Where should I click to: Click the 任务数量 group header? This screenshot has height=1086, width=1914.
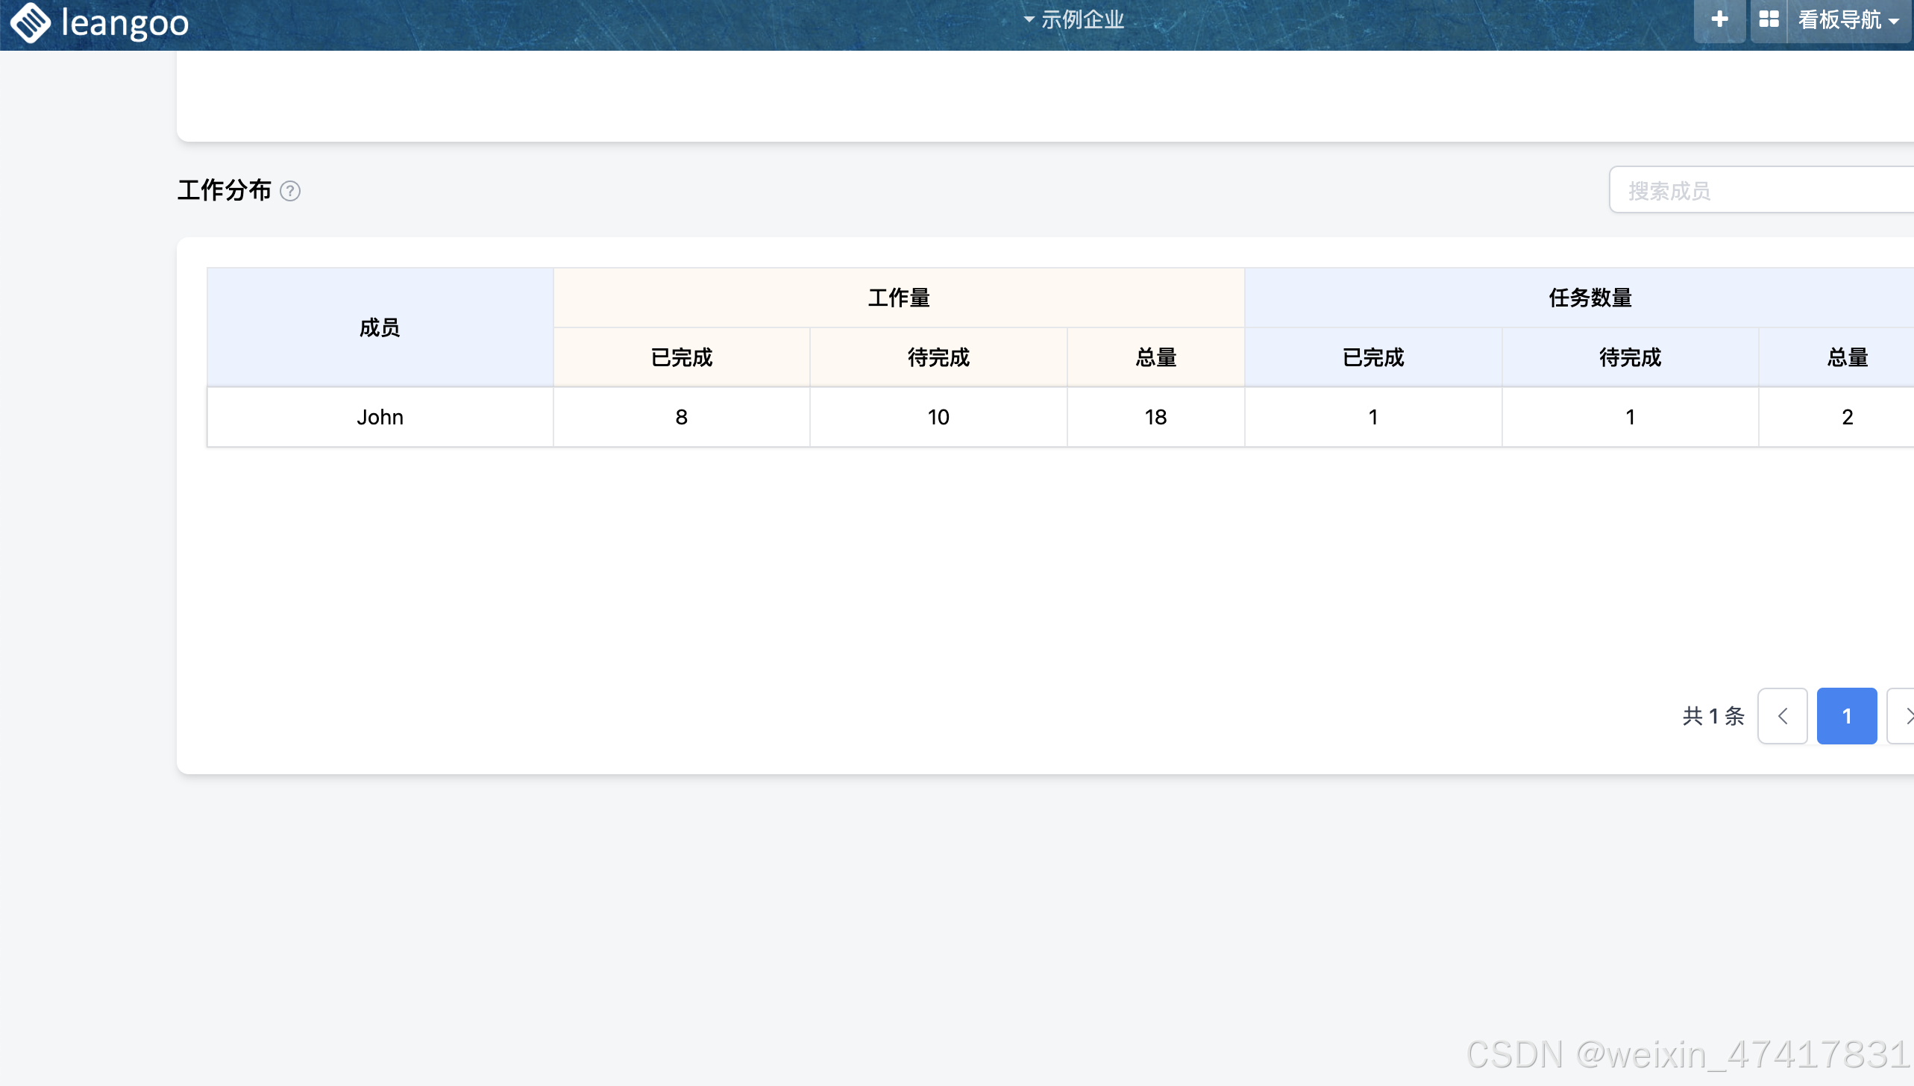tap(1590, 298)
